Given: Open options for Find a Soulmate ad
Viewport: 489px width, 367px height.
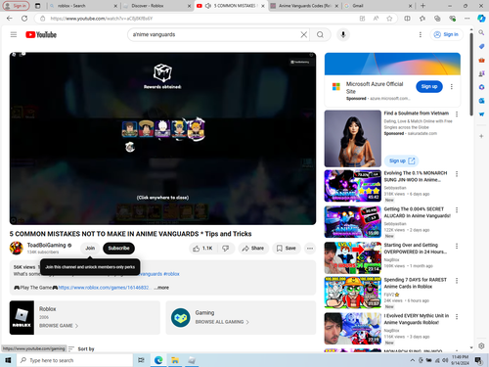Looking at the screenshot, I should point(457,114).
